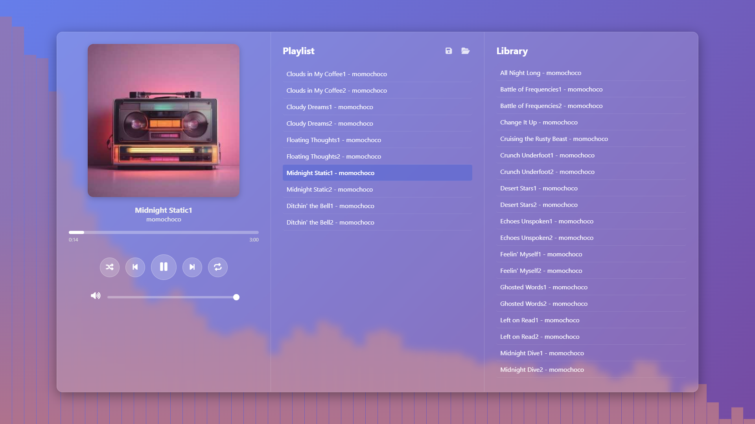Skip to previous track
755x424 pixels.
pyautogui.click(x=135, y=267)
